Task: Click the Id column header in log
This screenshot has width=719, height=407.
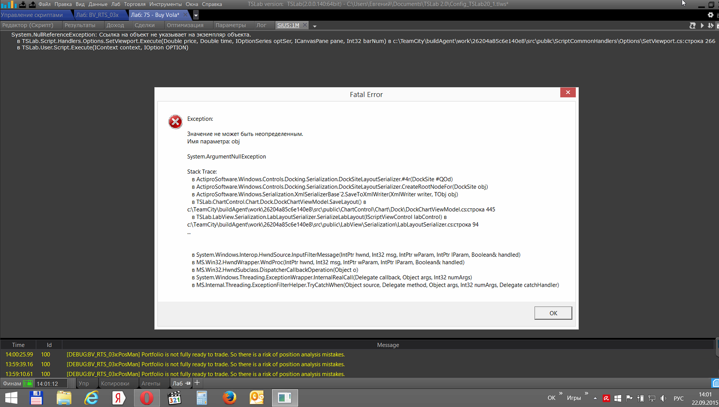Action: pyautogui.click(x=49, y=345)
